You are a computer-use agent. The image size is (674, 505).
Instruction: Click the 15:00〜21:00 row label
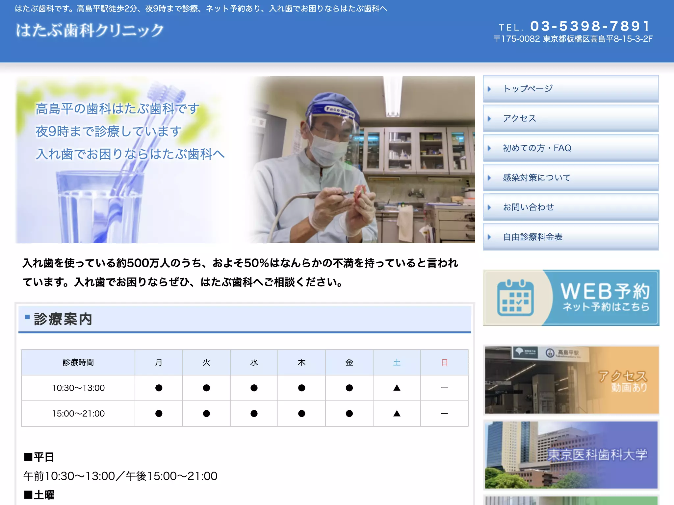coord(78,414)
